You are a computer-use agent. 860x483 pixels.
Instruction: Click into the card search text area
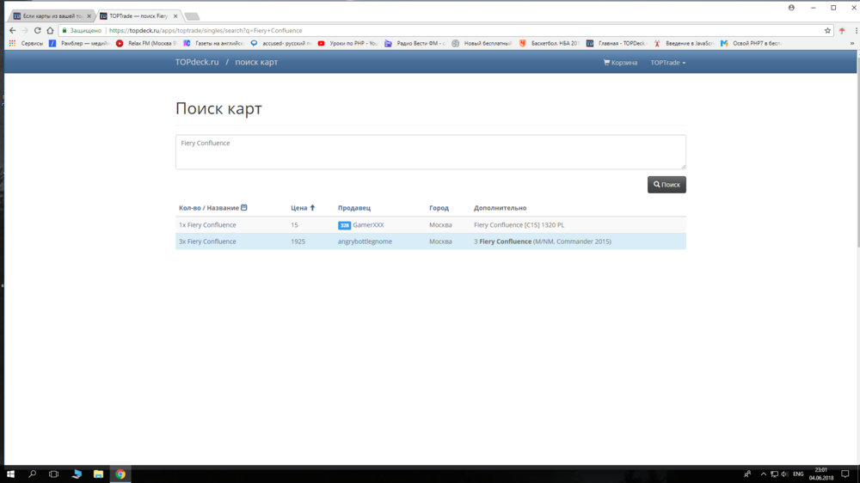[430, 152]
